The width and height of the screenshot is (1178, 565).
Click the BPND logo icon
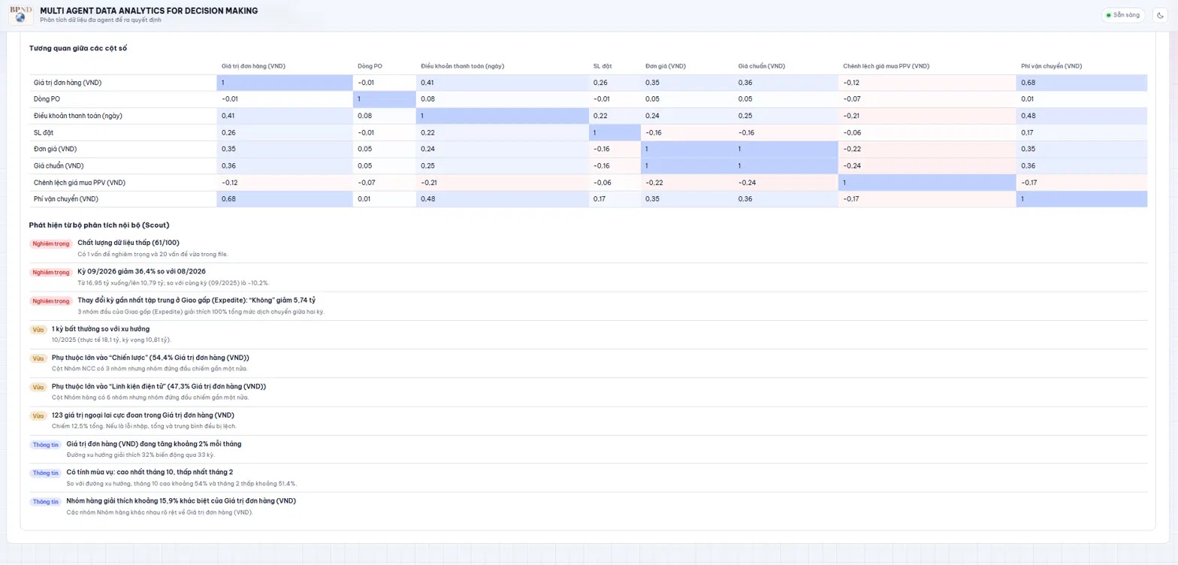20,15
